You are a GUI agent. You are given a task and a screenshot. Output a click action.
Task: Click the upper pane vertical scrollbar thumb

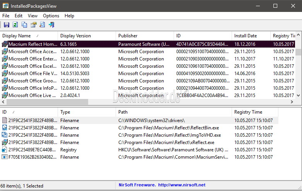click(x=299, y=52)
